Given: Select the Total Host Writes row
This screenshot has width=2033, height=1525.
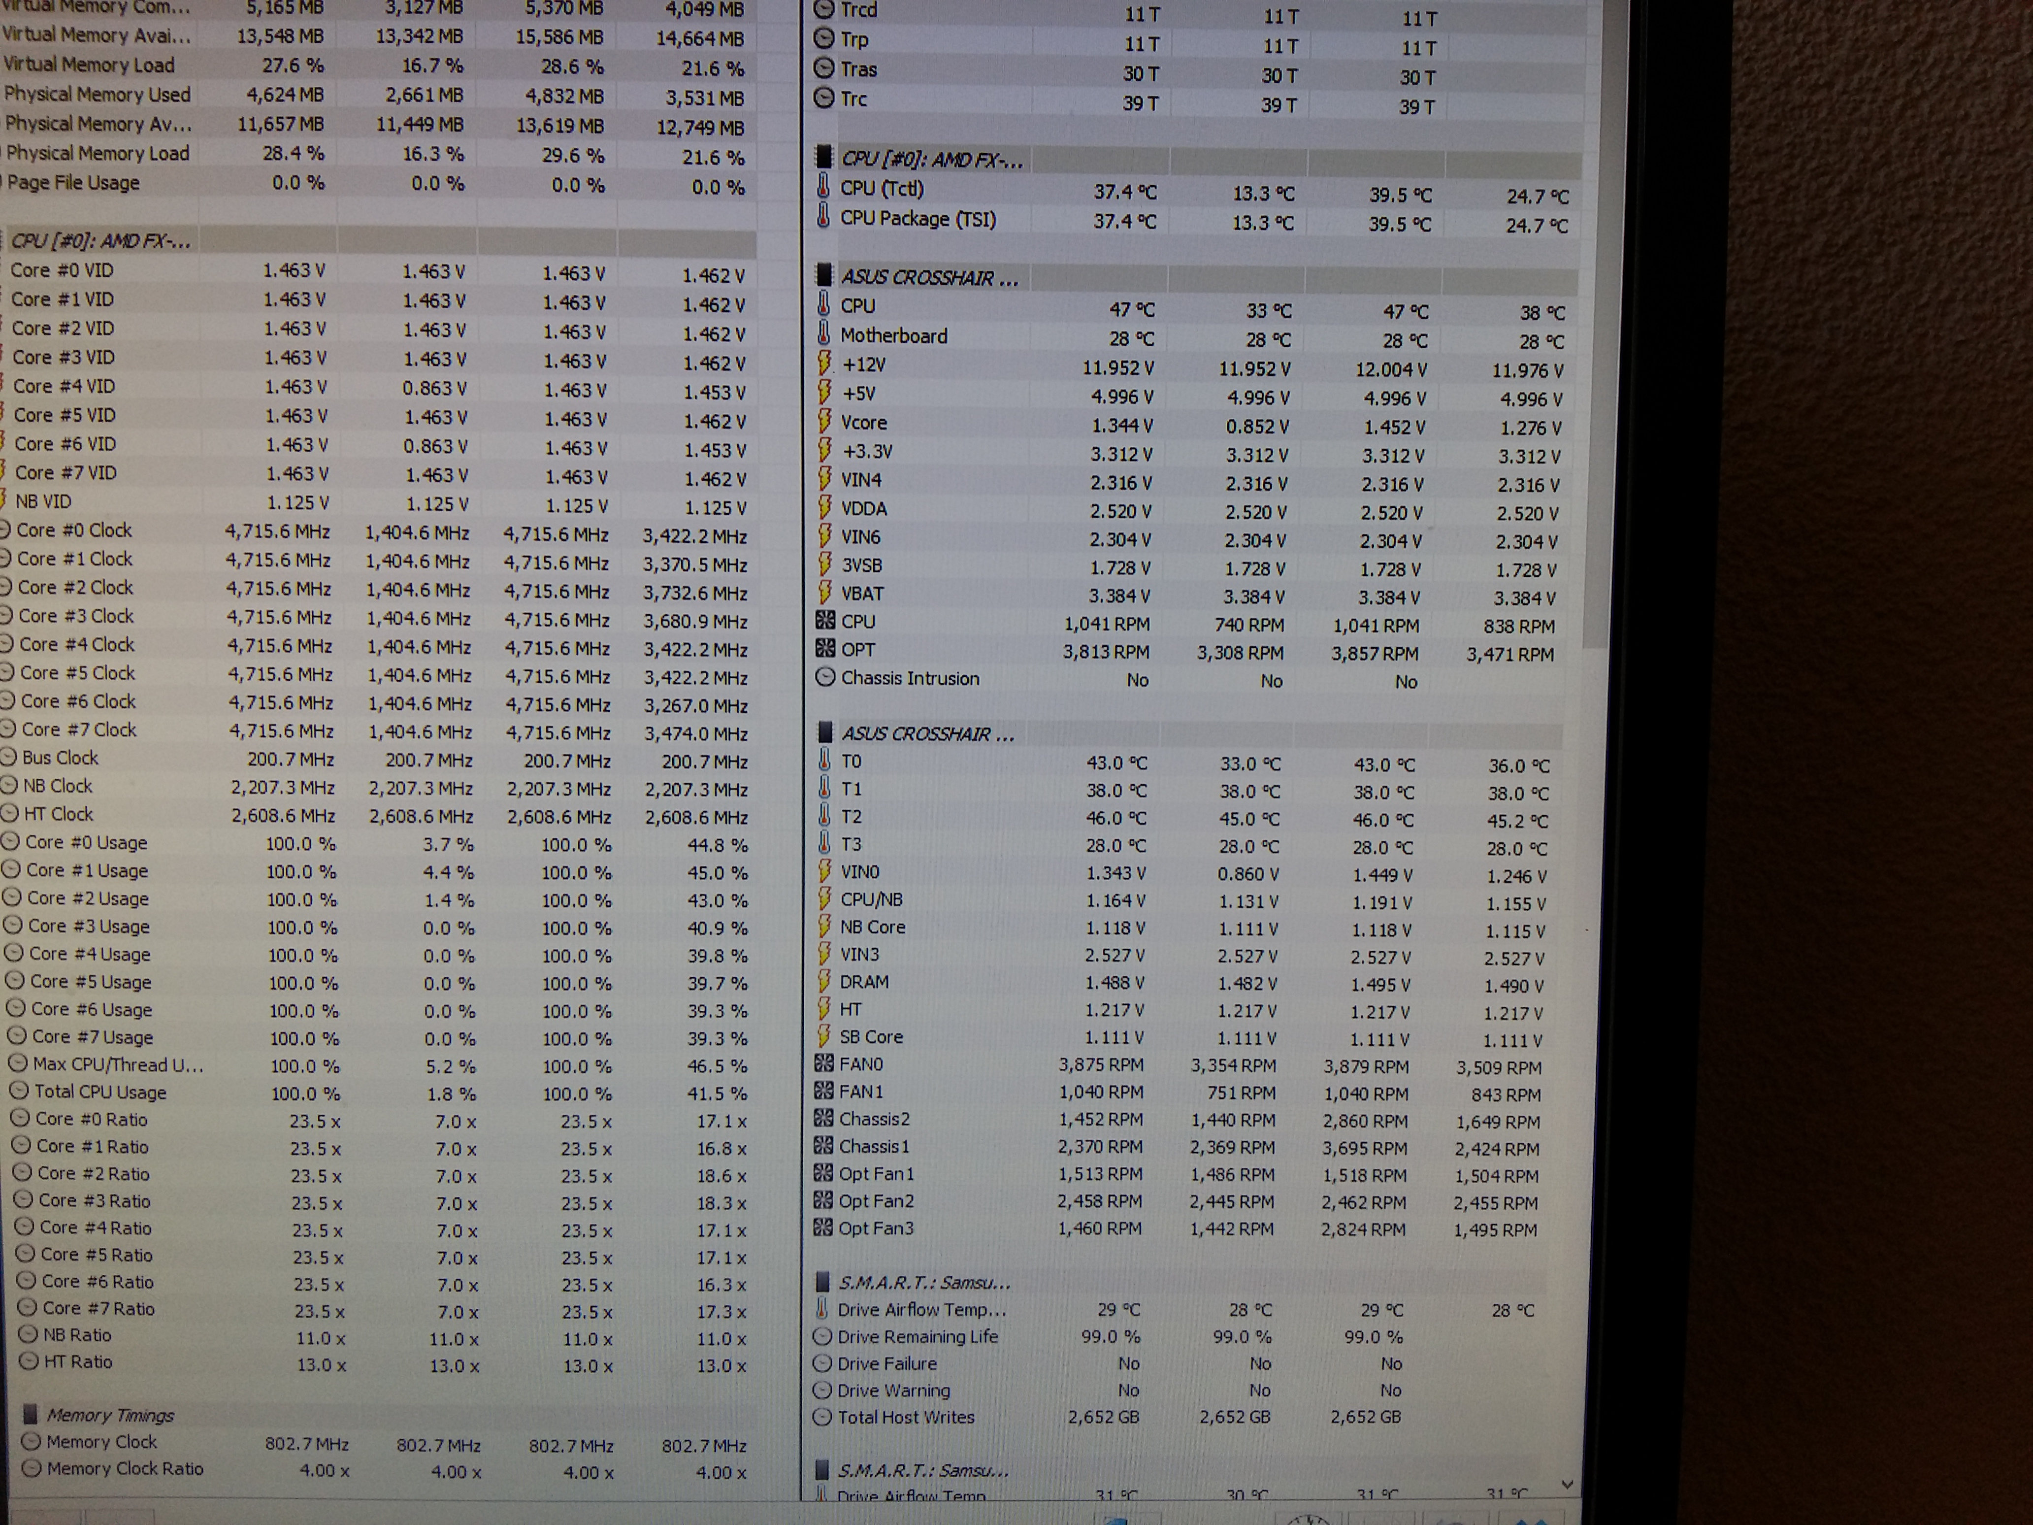Looking at the screenshot, I should 905,1417.
